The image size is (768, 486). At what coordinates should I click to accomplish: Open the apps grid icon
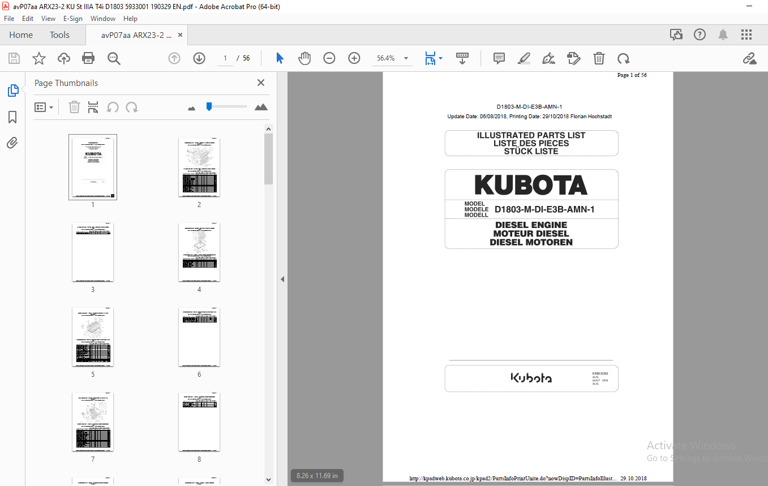tap(747, 35)
